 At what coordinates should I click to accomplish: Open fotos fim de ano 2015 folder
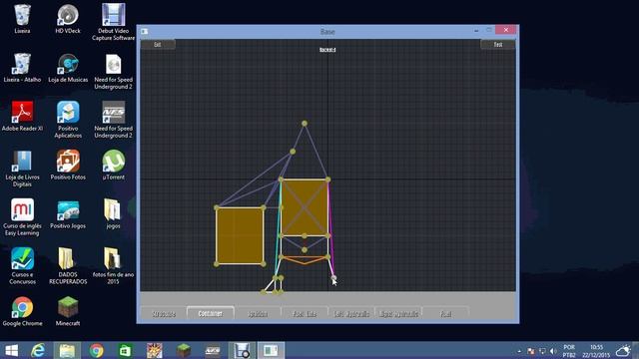(113, 266)
